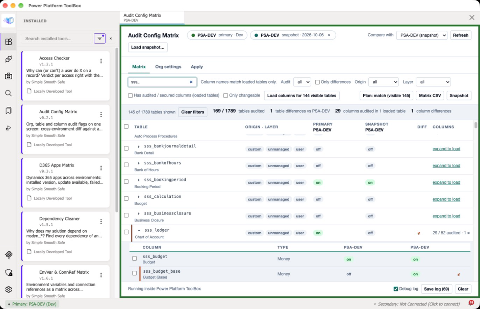This screenshot has height=309, width=480.
Task: Select the Matrix tab
Action: (x=139, y=66)
